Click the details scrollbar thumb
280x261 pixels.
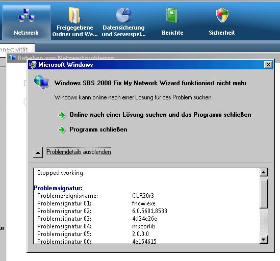[264, 194]
